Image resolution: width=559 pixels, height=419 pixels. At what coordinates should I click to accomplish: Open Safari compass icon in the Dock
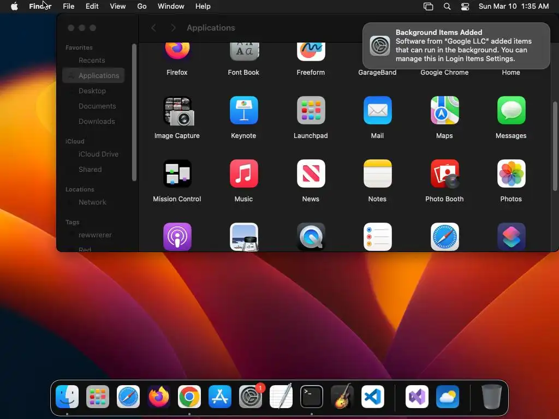[128, 397]
